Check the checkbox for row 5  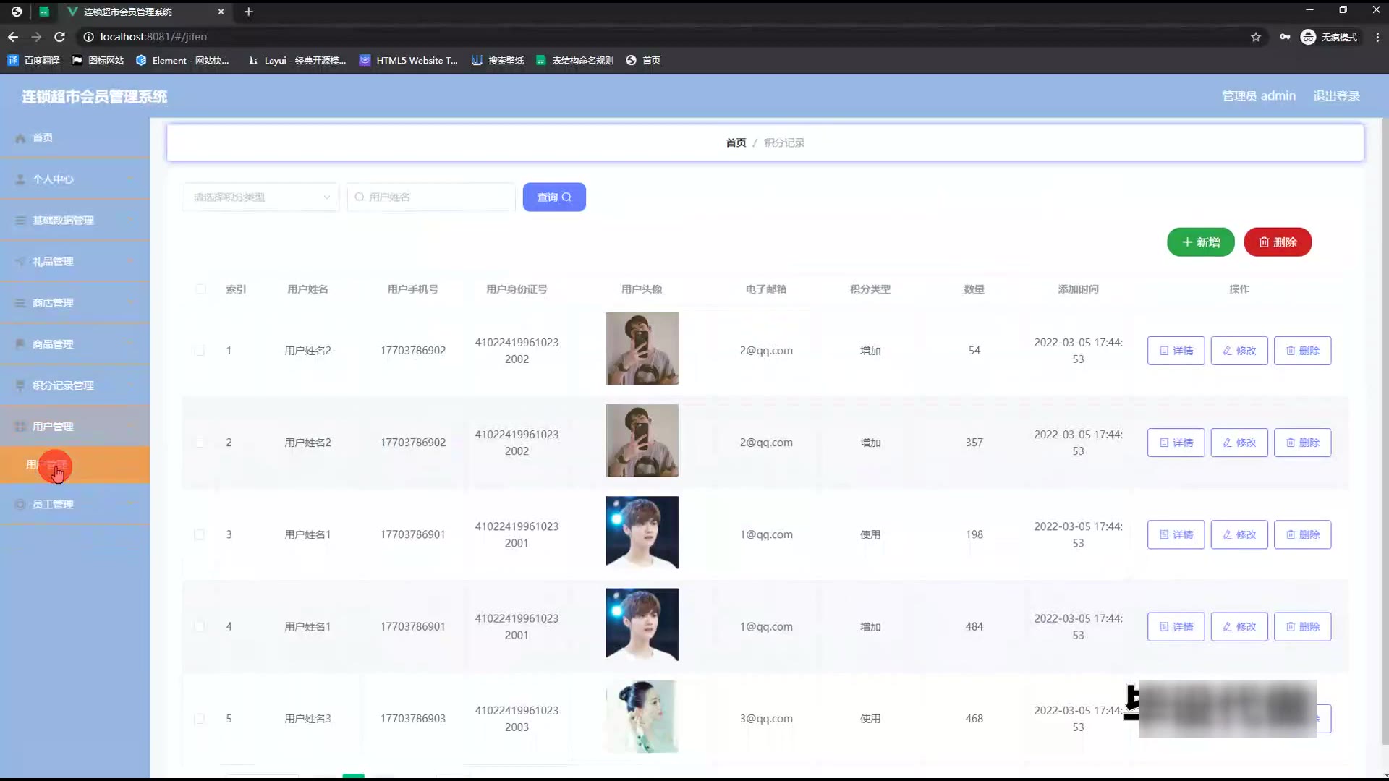200,719
